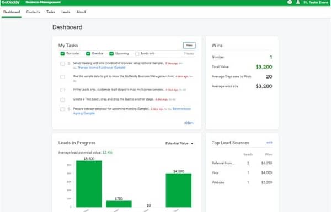The height and width of the screenshot is (212, 331).
Task: Click the average lead potential value amount
Action: [107, 153]
